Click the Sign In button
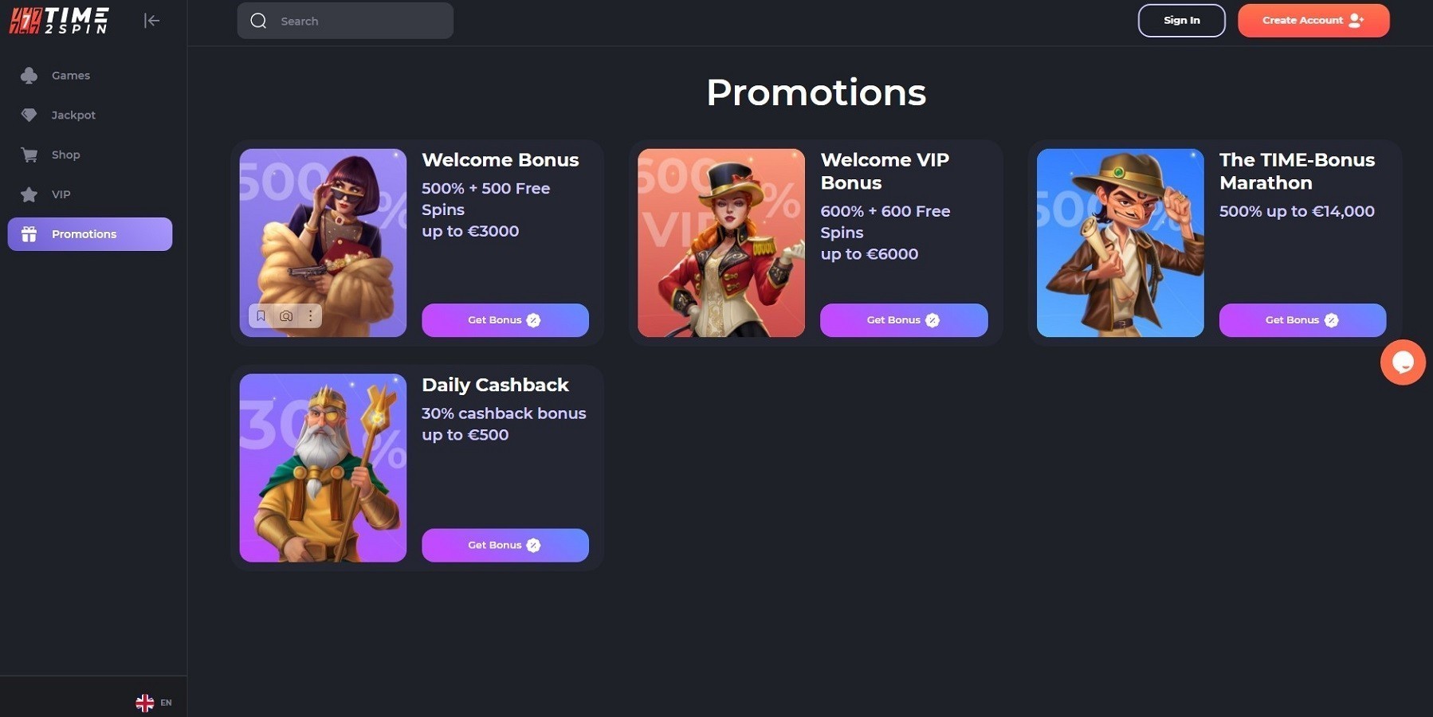Image resolution: width=1433 pixels, height=717 pixels. (1181, 21)
